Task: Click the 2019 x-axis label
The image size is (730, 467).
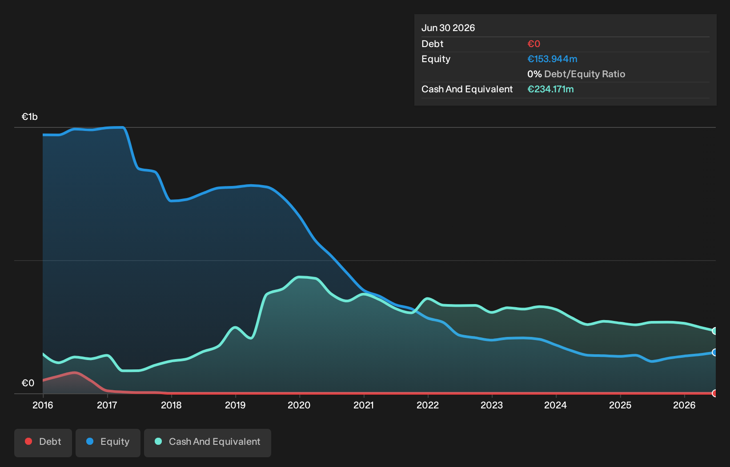Action: pos(235,405)
